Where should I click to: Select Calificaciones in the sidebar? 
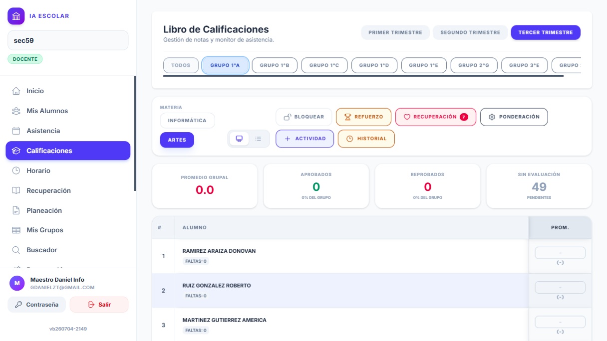[68, 151]
